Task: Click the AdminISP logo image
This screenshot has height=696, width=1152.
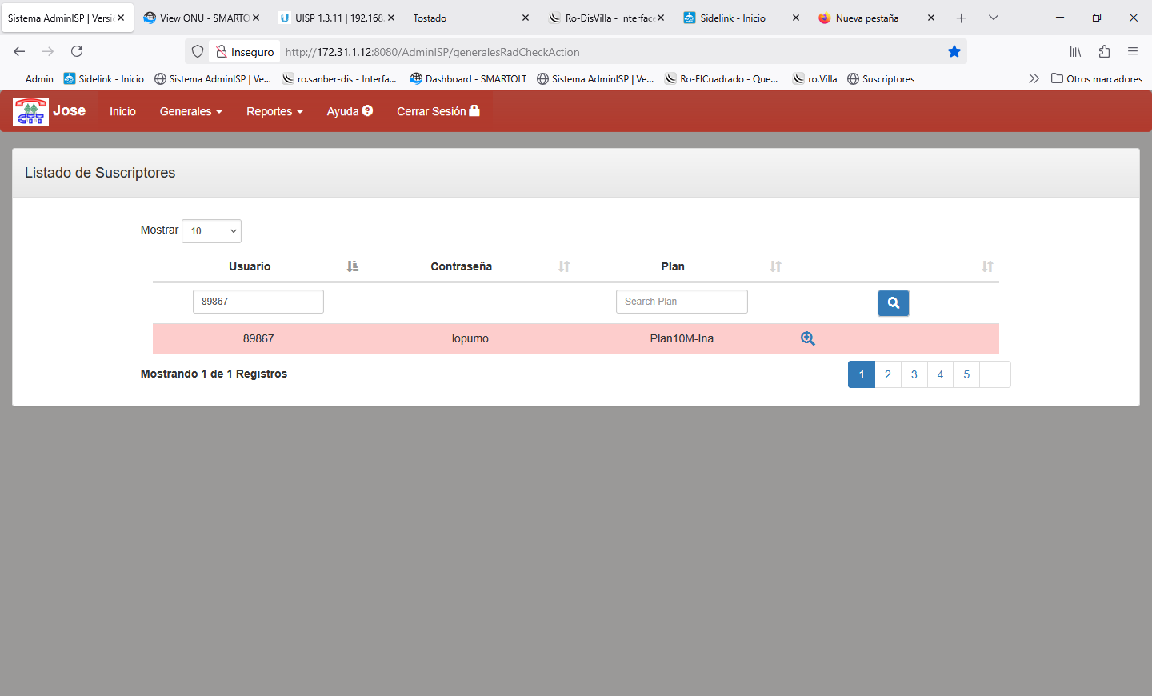Action: click(x=30, y=111)
